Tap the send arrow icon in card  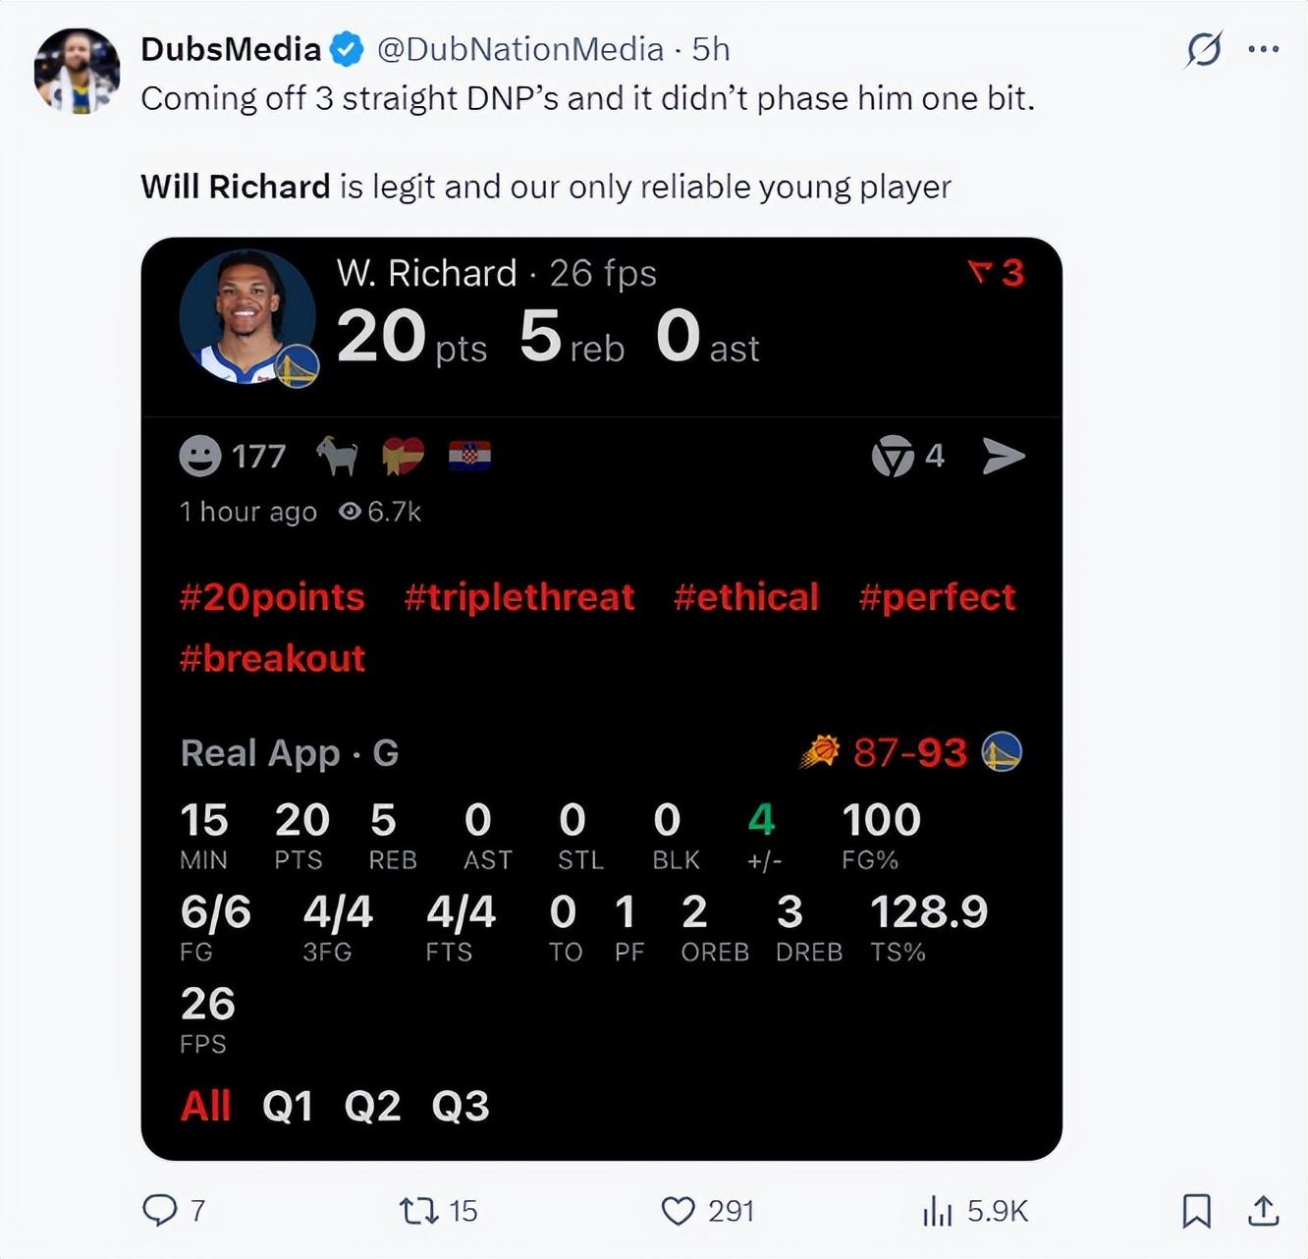coord(1003,456)
